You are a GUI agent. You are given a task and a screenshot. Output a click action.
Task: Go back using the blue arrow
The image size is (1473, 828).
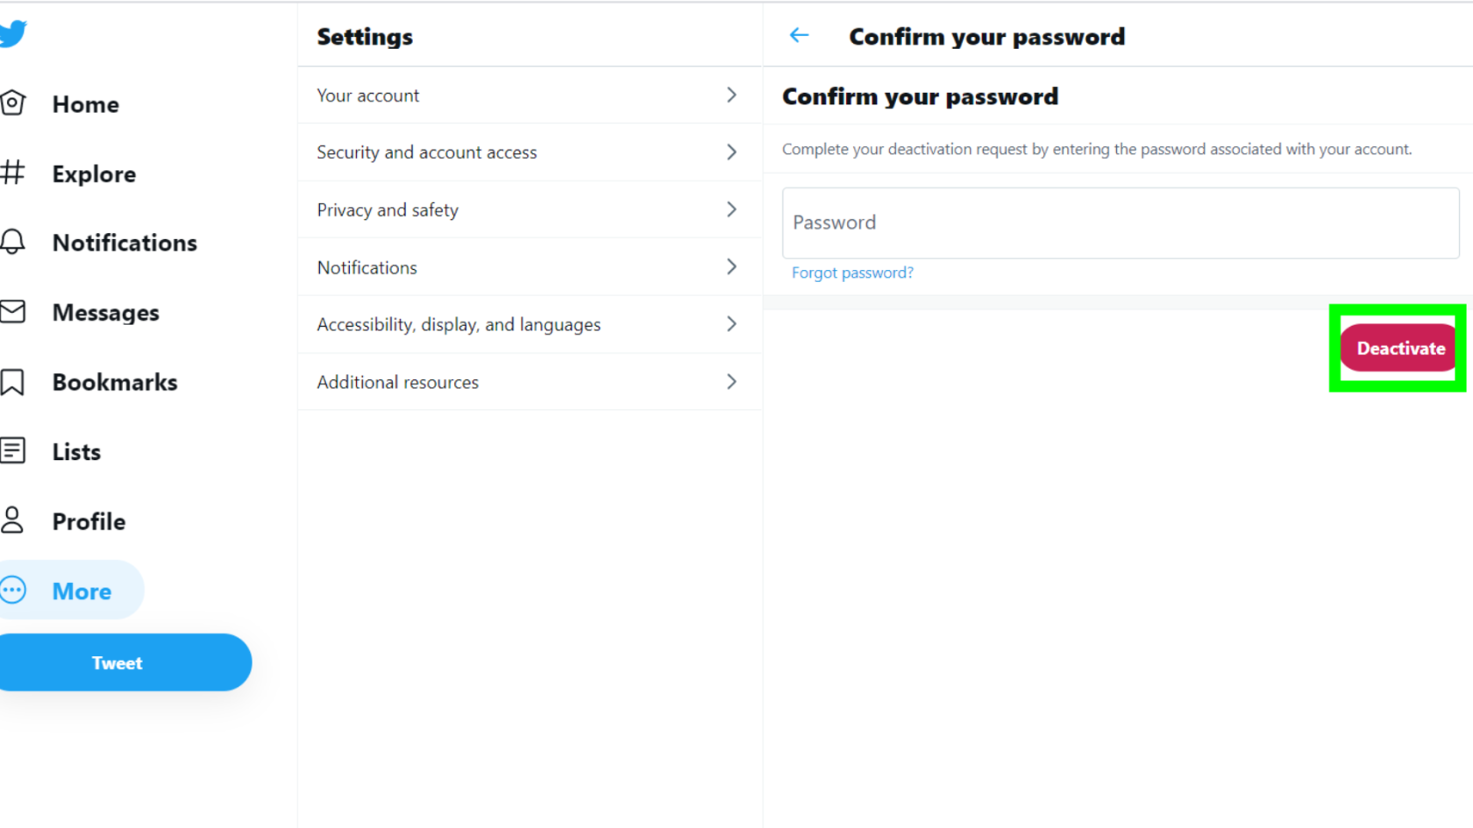tap(799, 35)
